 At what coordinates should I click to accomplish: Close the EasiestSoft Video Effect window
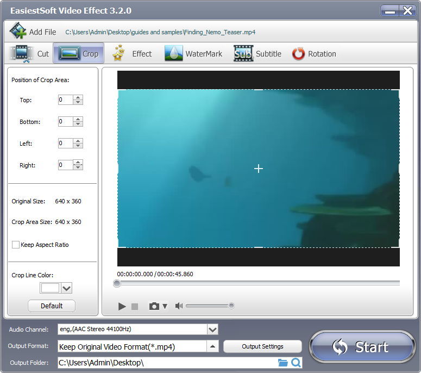[407, 11]
